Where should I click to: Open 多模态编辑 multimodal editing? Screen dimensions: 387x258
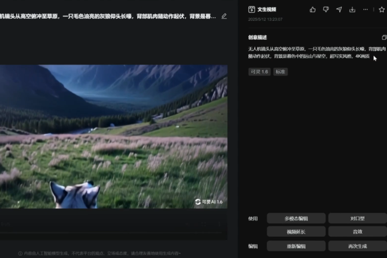tap(296, 218)
